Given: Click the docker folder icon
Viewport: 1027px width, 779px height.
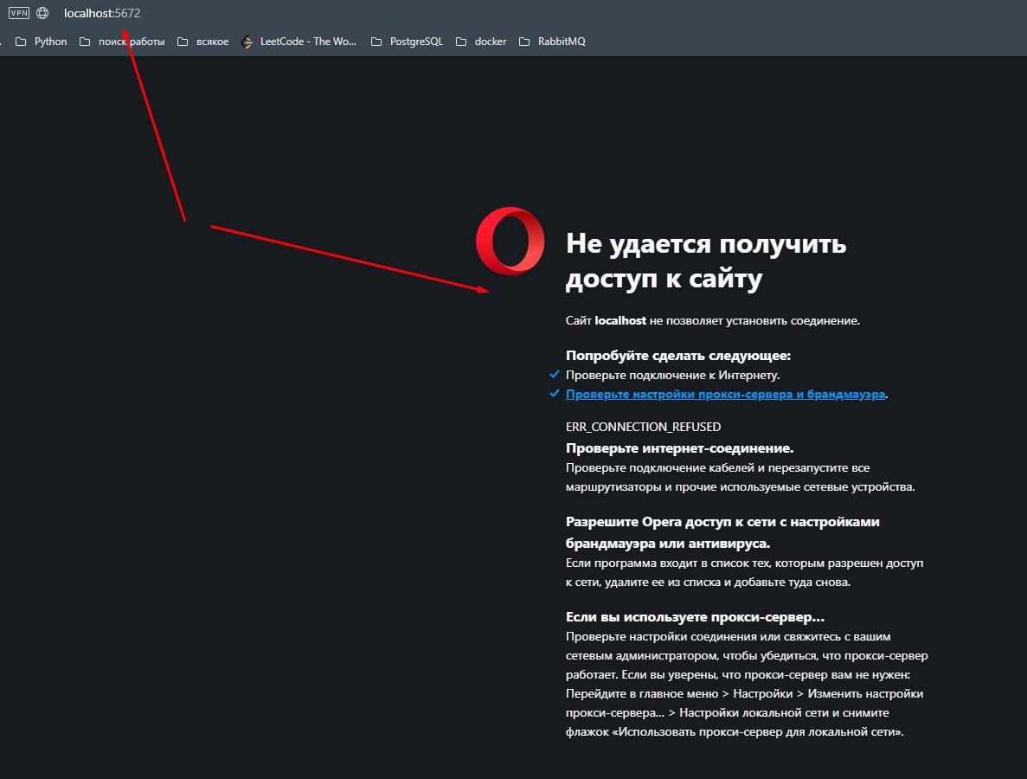Looking at the screenshot, I should click(461, 42).
